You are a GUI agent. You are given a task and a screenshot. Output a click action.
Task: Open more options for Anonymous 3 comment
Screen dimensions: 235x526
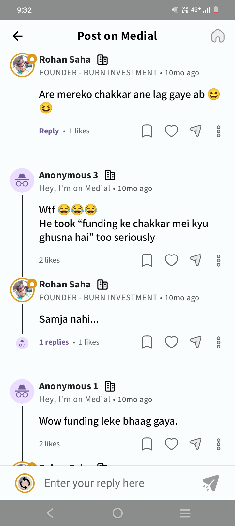point(218,260)
